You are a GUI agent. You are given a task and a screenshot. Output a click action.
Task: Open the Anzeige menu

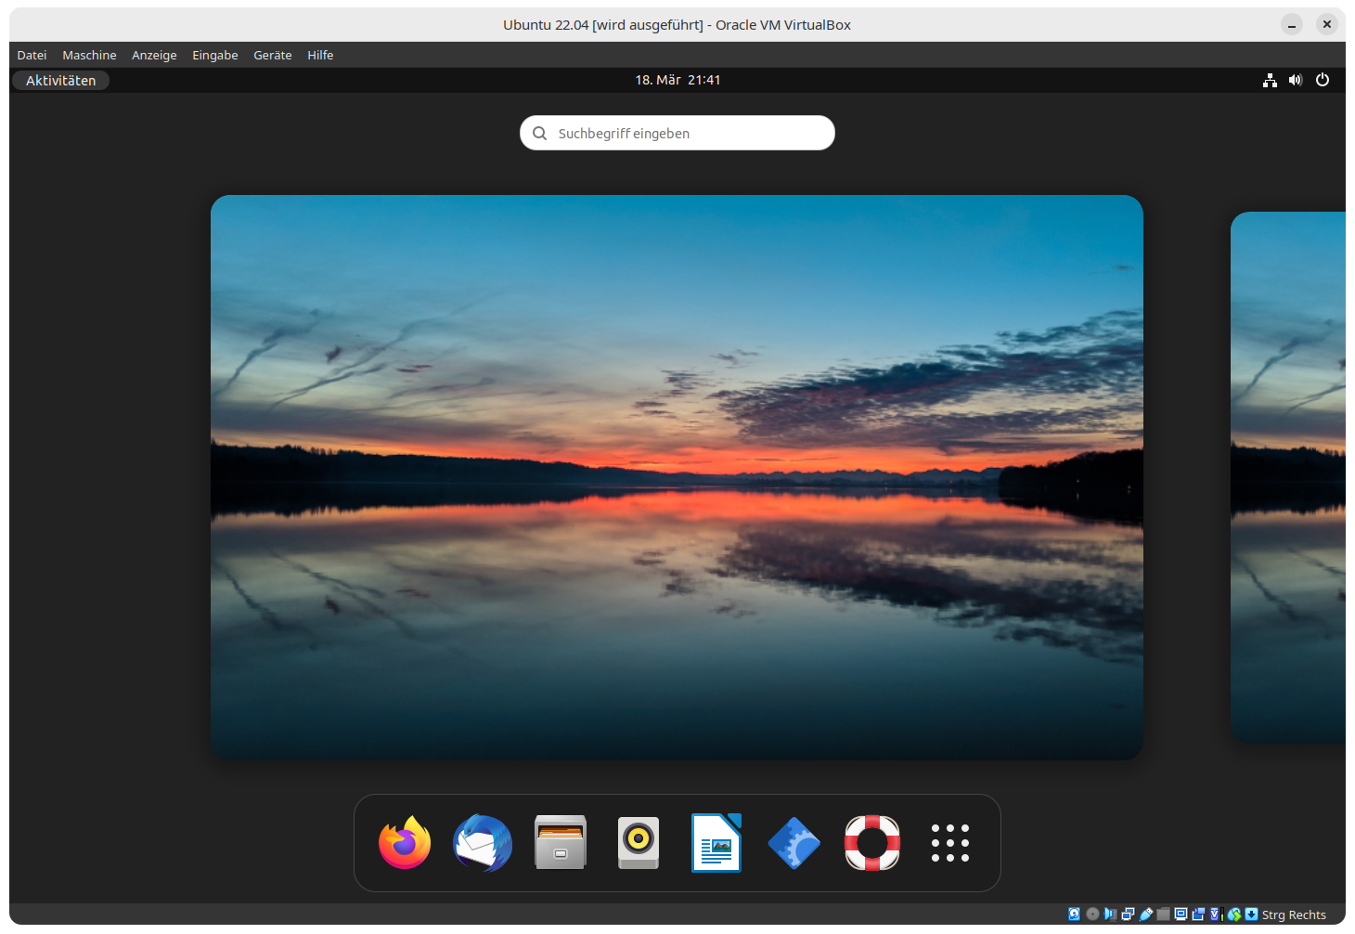click(x=154, y=55)
